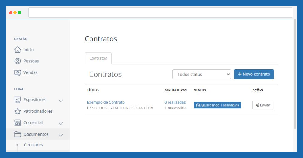Open the Todos status filter dropdown
The width and height of the screenshot is (303, 158).
(x=202, y=74)
